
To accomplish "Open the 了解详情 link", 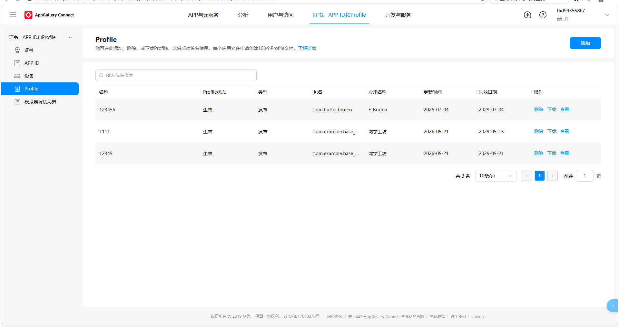I will click(x=307, y=48).
